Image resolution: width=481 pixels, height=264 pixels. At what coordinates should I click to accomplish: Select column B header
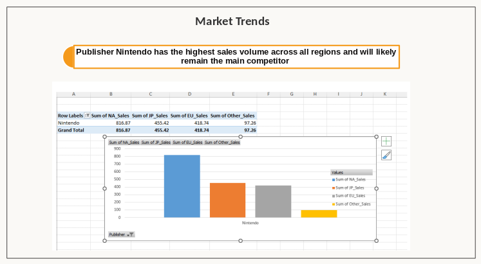point(111,94)
